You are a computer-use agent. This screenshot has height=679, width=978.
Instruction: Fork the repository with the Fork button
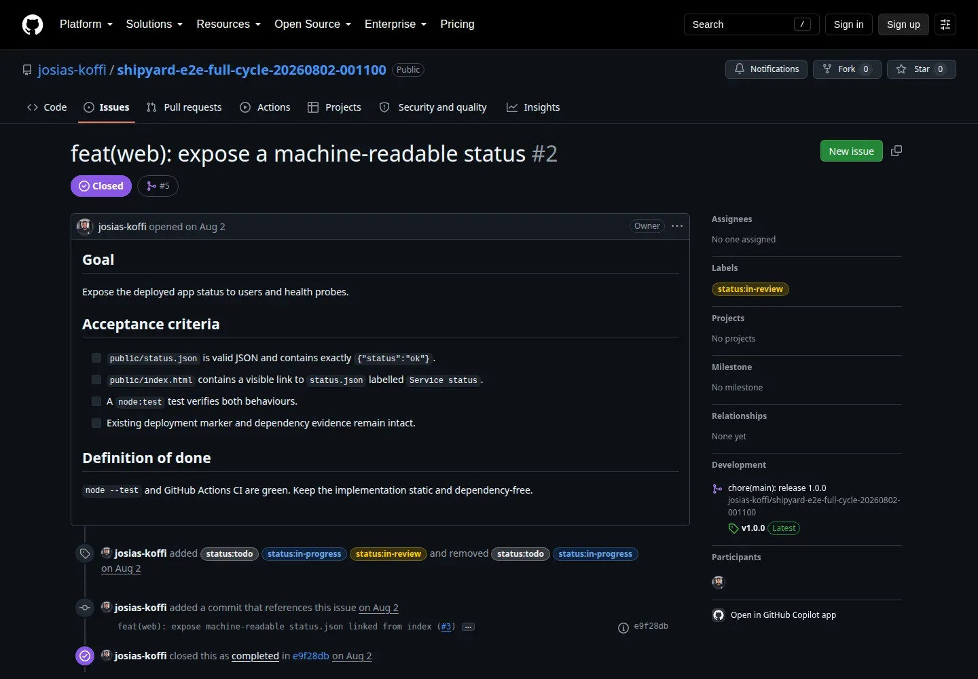847,69
